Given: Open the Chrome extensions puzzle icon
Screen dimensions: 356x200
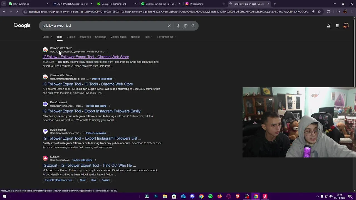Looking at the screenshot, I should pos(328,12).
